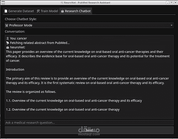Minimize the NeuroNet window
Screen dimensions: 178x139
click(167, 2)
